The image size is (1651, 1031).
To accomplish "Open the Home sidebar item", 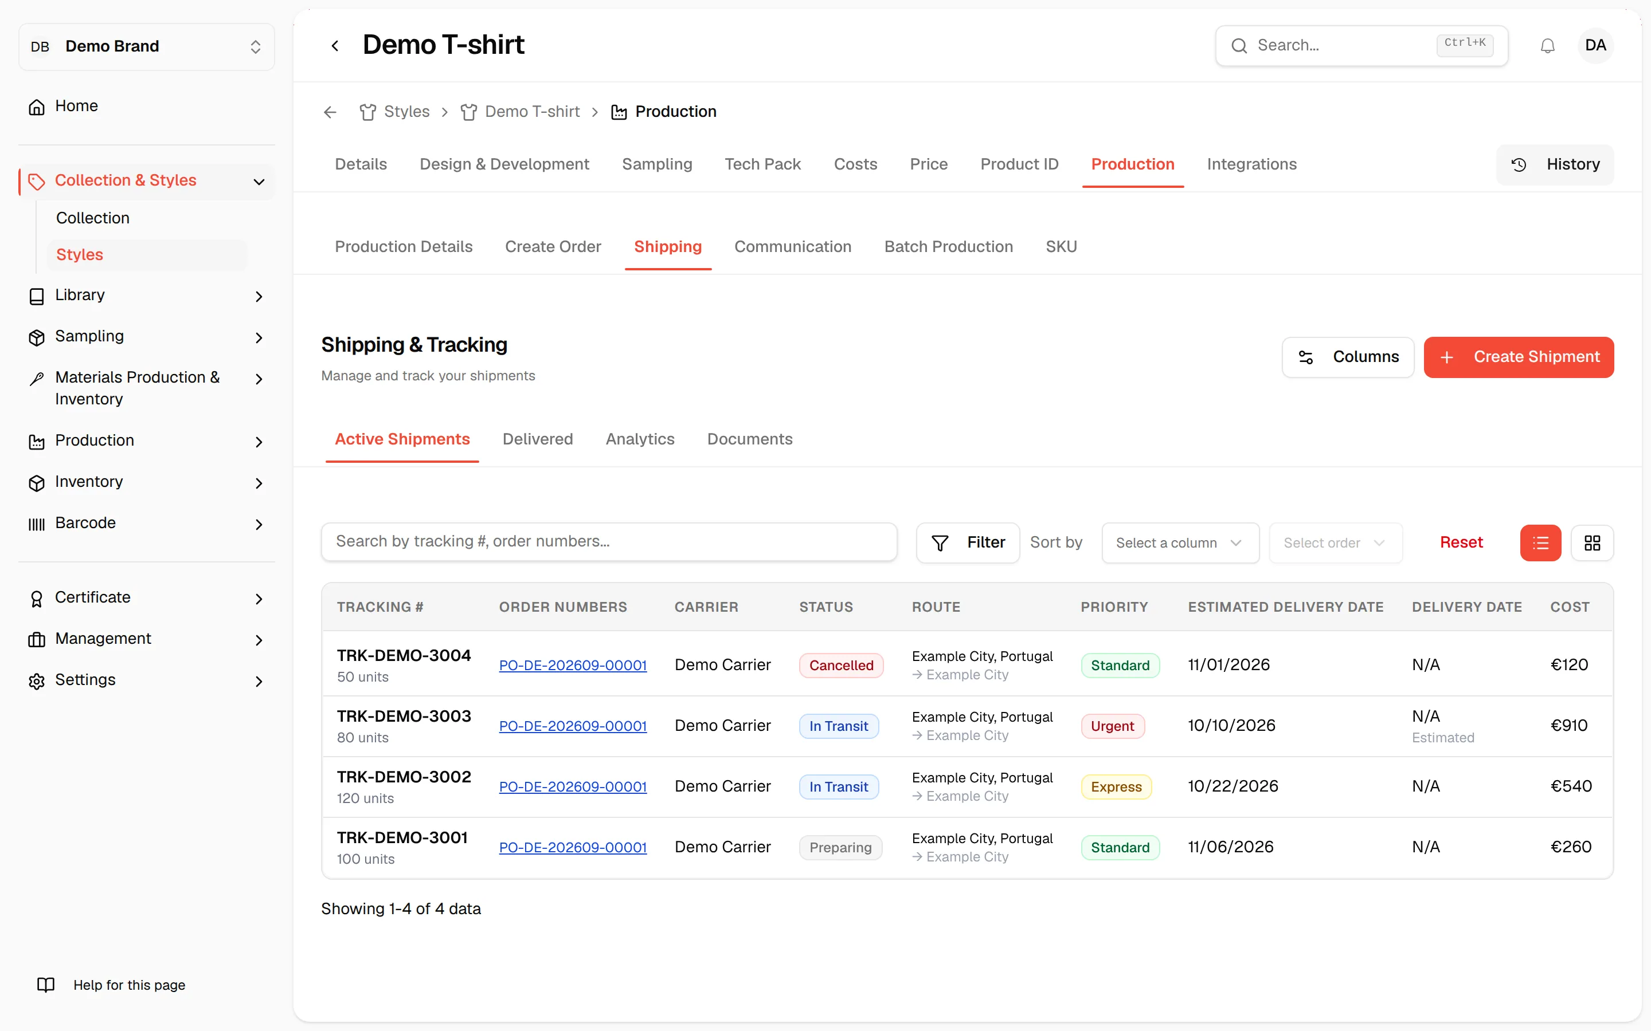I will [x=146, y=107].
